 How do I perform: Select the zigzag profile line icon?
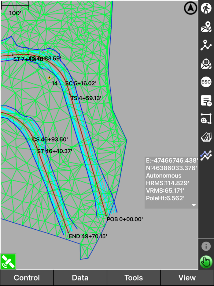(206, 156)
